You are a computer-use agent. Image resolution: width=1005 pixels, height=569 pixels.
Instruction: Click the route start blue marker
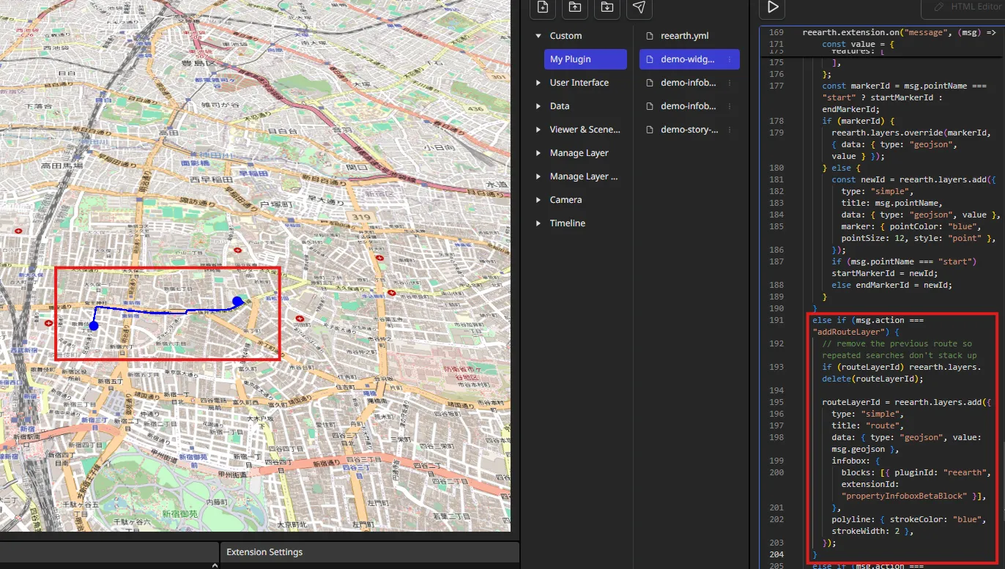click(x=93, y=325)
